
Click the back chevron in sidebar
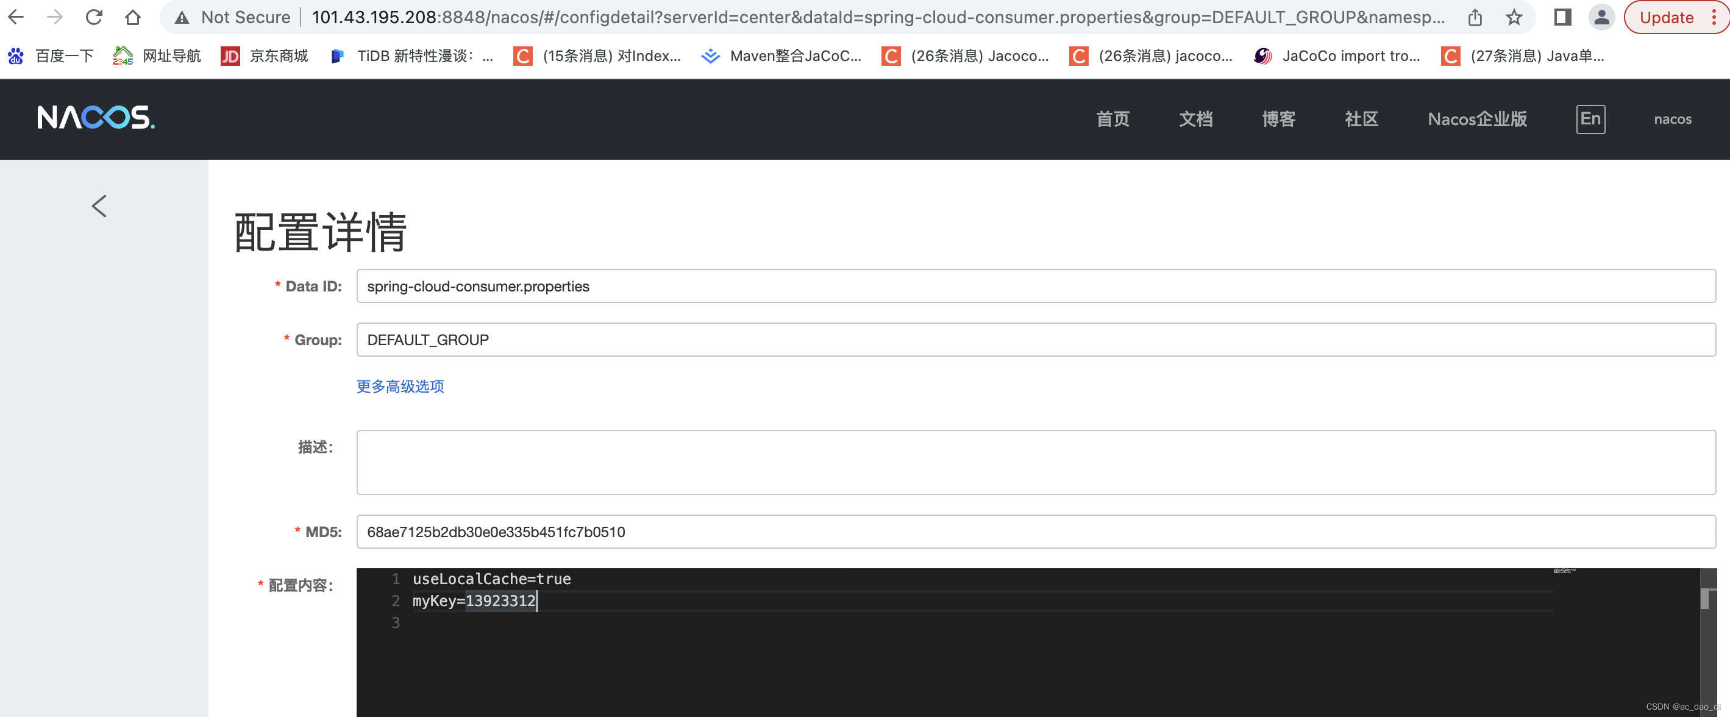coord(99,205)
